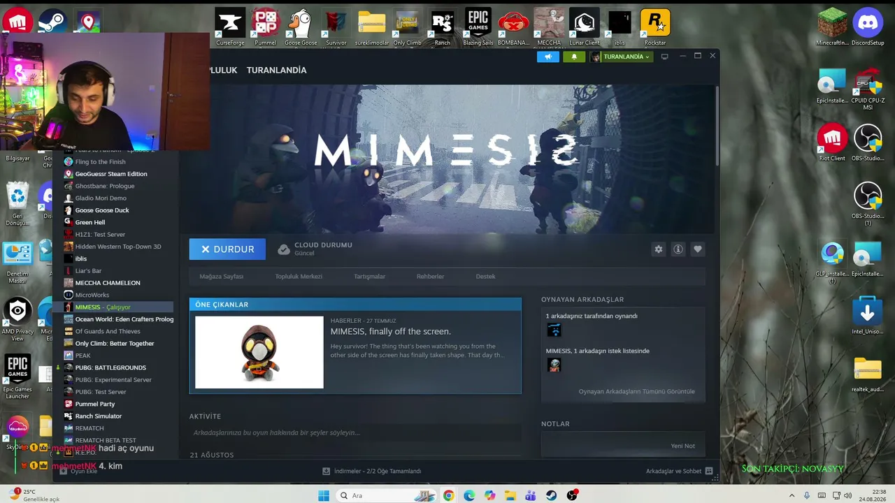View all playing friends link
The image size is (895, 503).
coord(636,391)
